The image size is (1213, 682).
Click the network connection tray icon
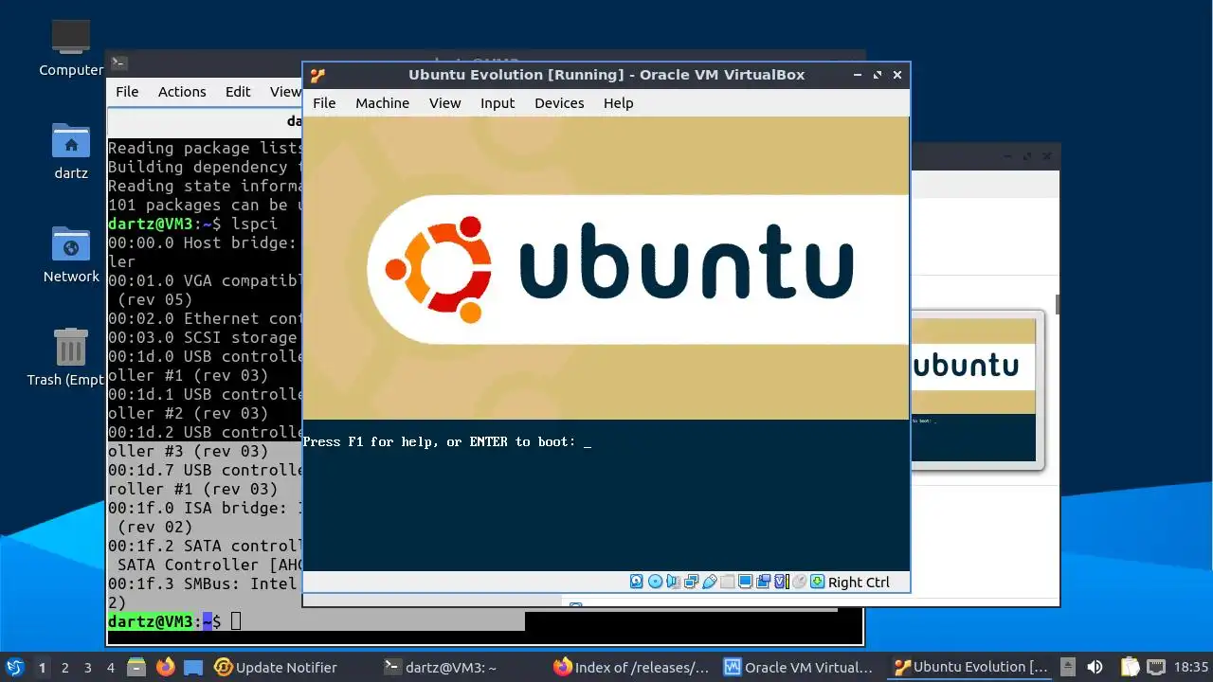(1157, 667)
